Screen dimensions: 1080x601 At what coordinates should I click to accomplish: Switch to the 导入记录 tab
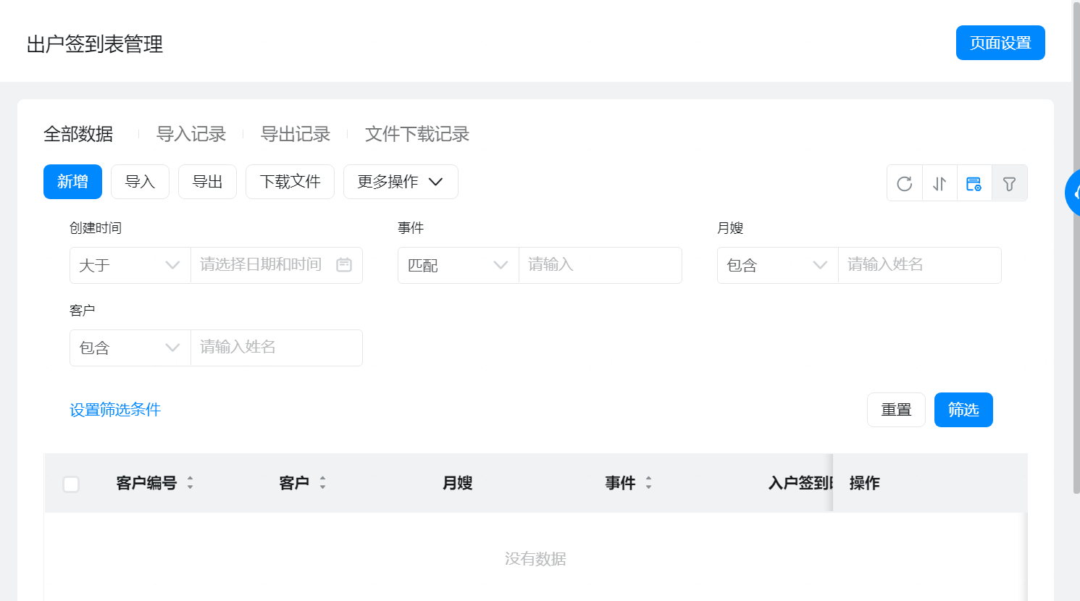pyautogui.click(x=191, y=134)
